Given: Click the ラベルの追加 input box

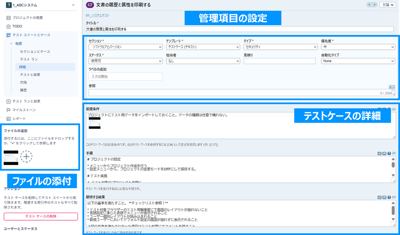Looking at the screenshot, I should [126, 77].
